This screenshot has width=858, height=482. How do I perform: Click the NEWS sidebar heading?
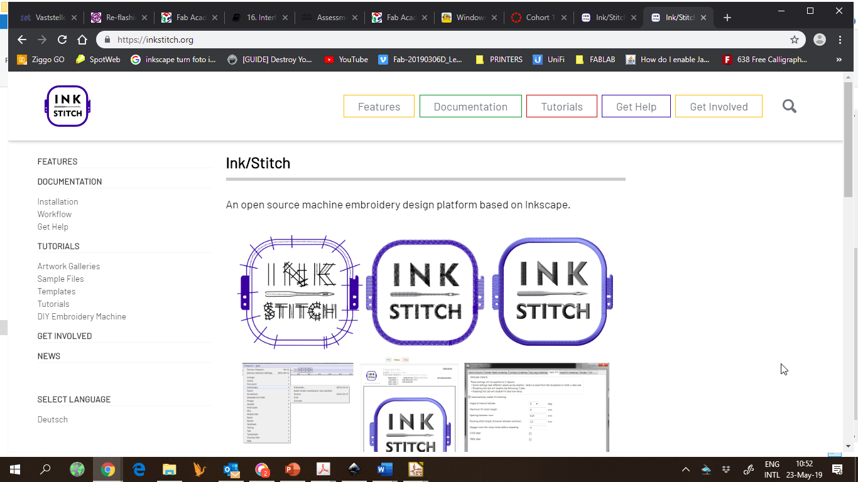coord(49,356)
